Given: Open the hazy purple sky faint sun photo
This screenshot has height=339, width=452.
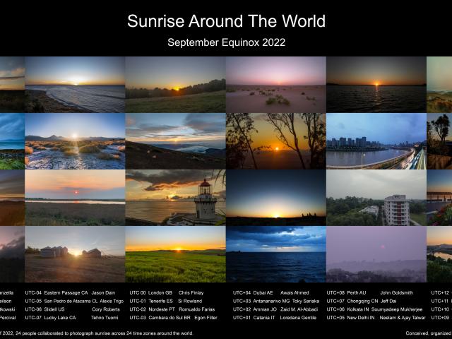Looking at the screenshot, I should [376, 254].
